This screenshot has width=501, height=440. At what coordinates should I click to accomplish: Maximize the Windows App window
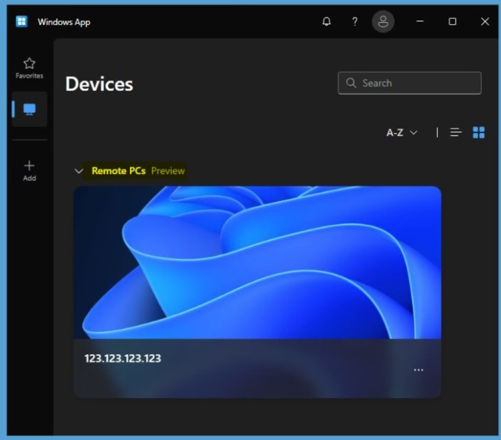point(452,21)
